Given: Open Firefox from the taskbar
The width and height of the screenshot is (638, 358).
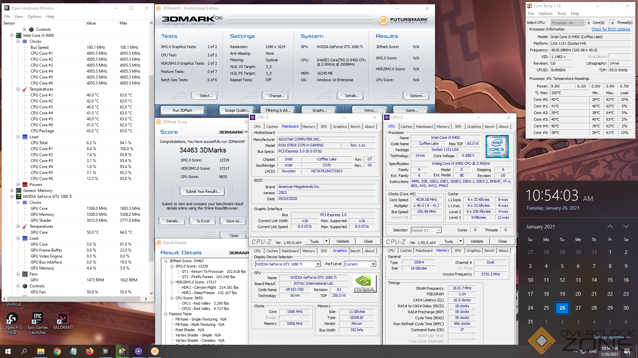Looking at the screenshot, I should [x=90, y=351].
